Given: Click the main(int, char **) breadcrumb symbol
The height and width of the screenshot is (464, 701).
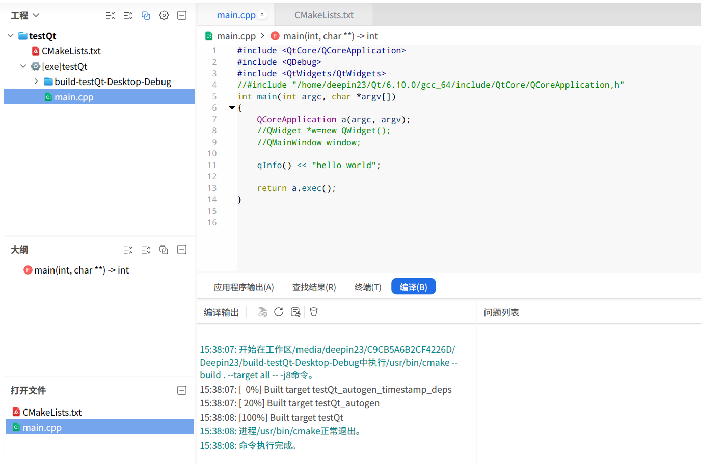Looking at the screenshot, I should point(331,36).
